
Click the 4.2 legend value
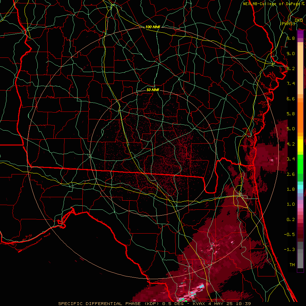[291, 144]
